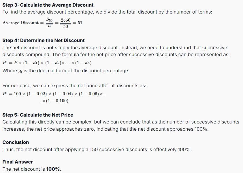Click the Step 5: Calculate the Net Price heading
This screenshot has width=243, height=173.
click(38, 115)
